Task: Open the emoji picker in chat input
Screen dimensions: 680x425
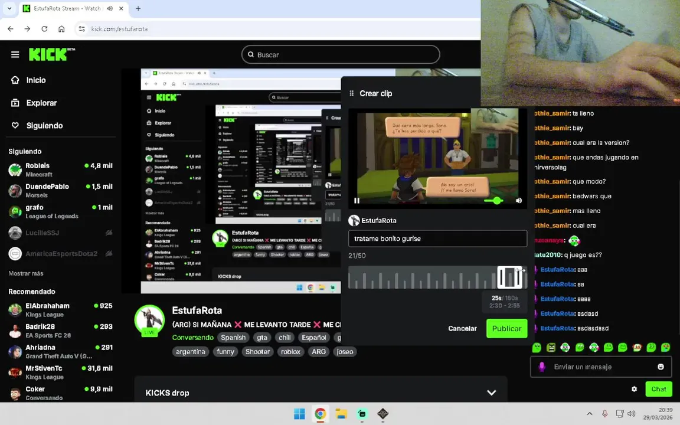Action: (660, 367)
